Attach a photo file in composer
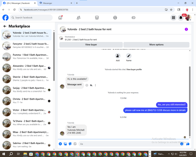196x157 pixels. coord(65,144)
